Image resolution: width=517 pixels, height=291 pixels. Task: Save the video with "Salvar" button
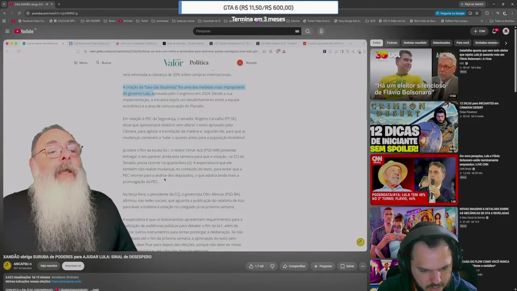(347, 266)
